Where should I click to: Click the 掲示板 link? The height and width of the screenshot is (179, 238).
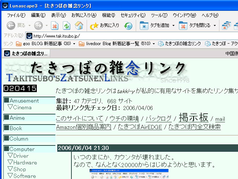[193, 118]
